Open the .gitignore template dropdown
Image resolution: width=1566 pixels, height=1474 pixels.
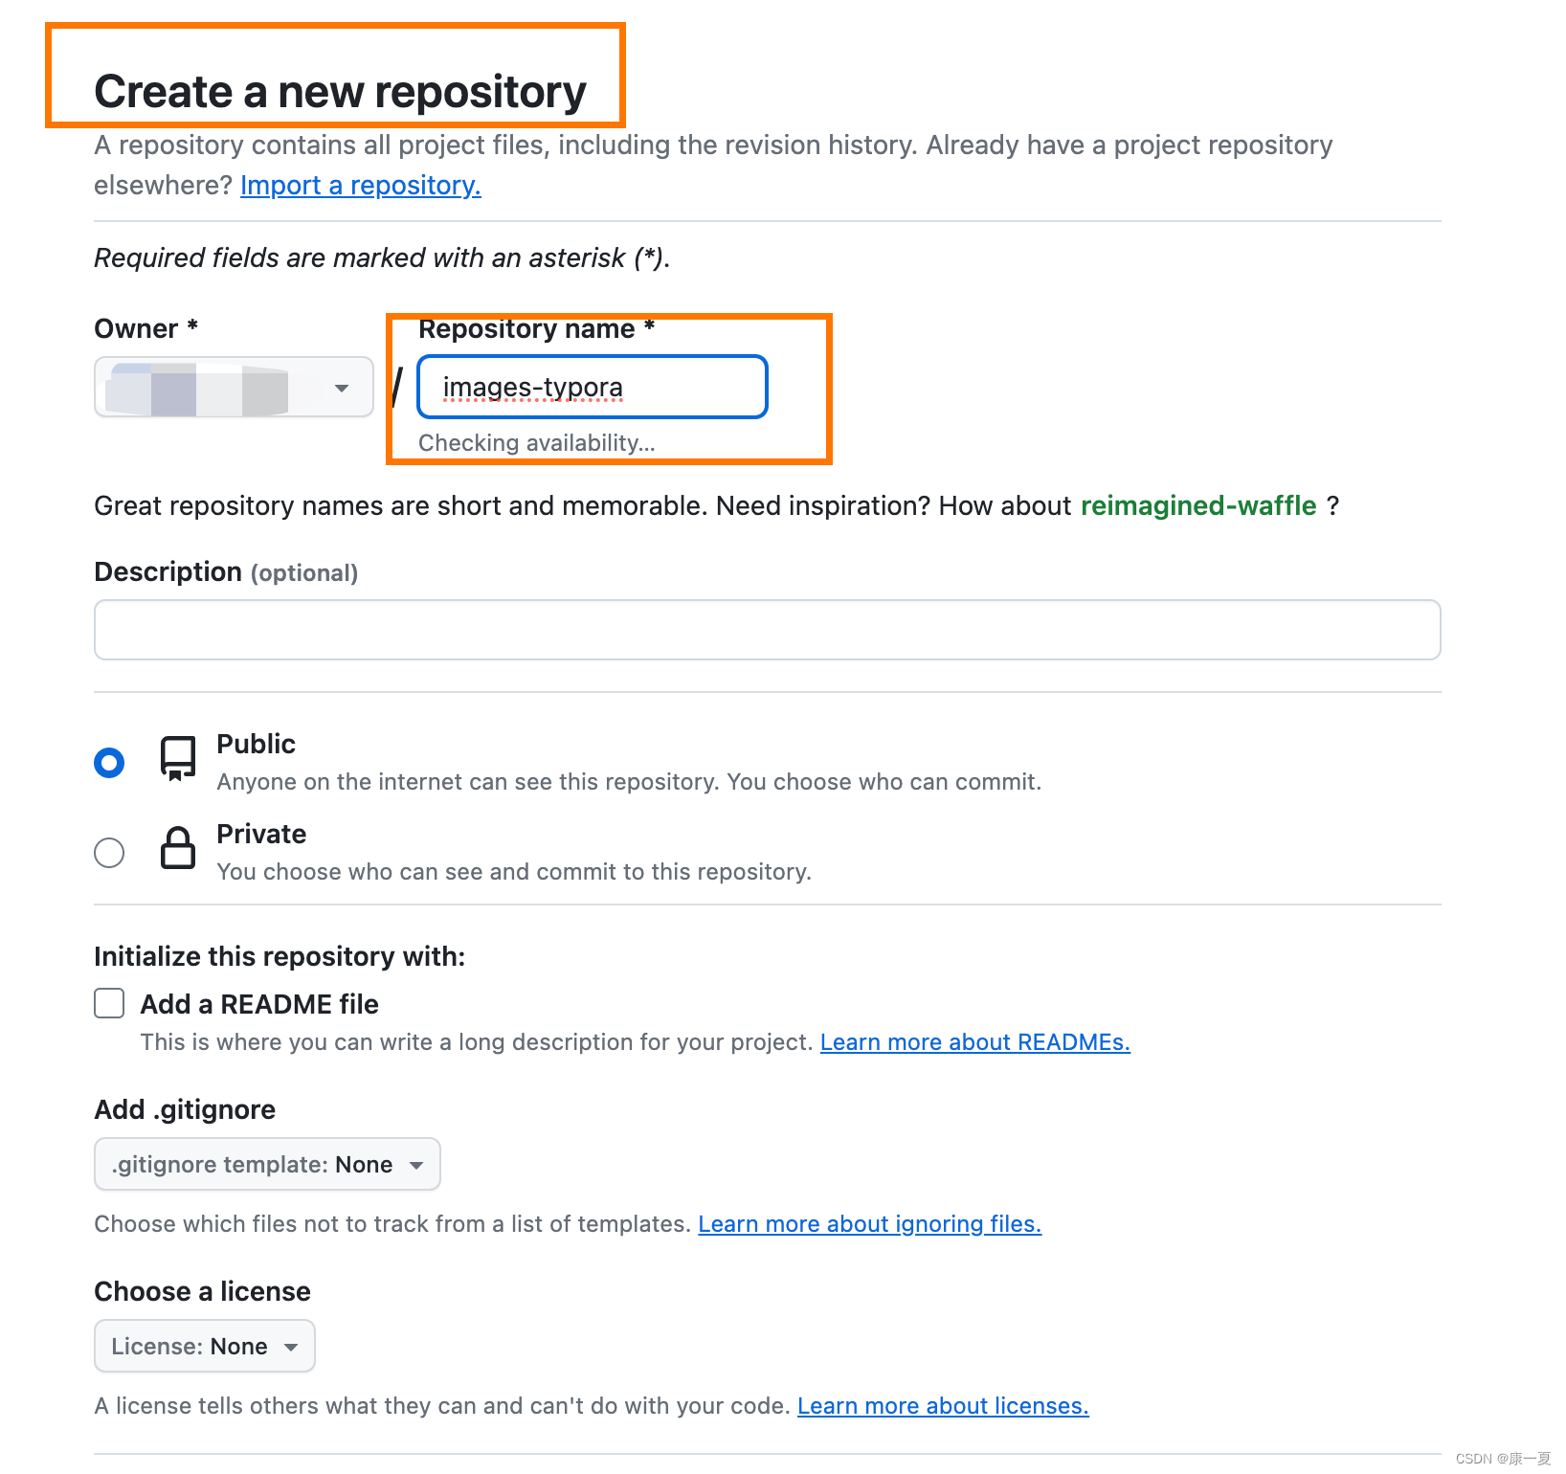[x=267, y=1165]
